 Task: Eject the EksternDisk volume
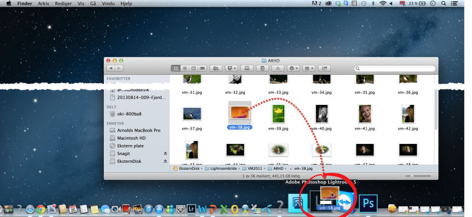tap(165, 162)
